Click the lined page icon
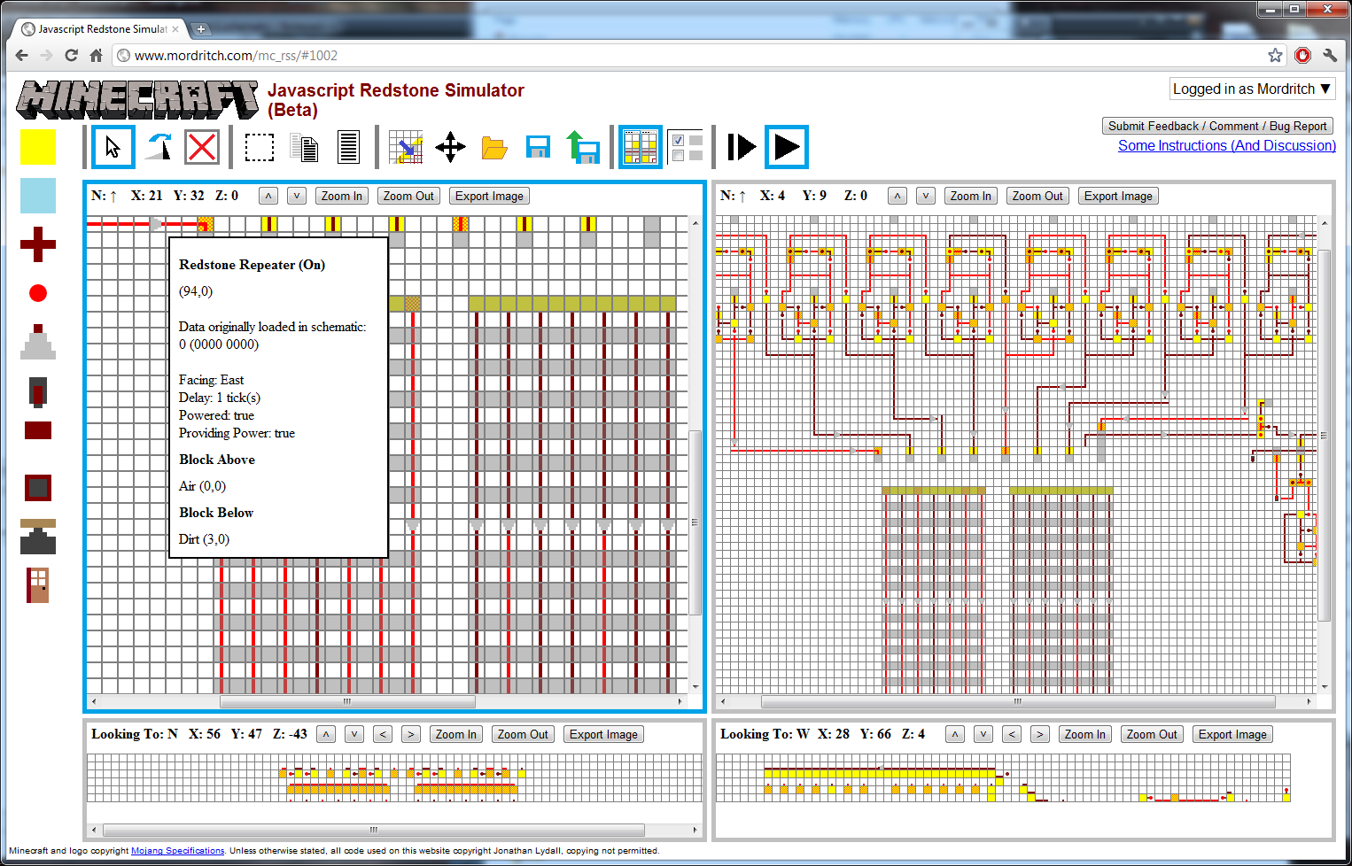Viewport: 1352px width, 866px height. [349, 148]
